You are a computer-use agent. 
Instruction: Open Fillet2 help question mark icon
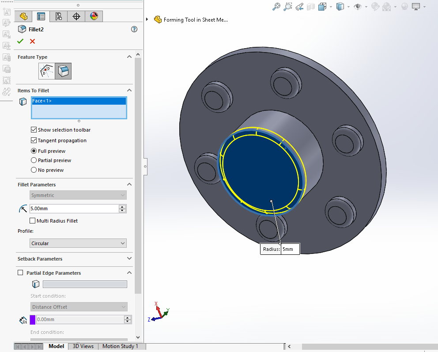coord(134,29)
